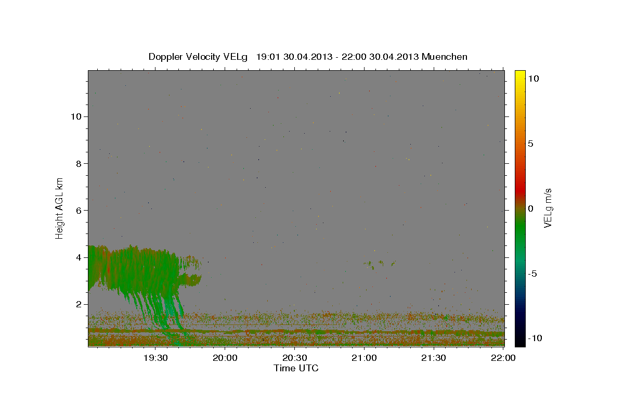Click the colorbar value -10 label
Image resolution: width=624 pixels, height=416 pixels.
pyautogui.click(x=534, y=338)
